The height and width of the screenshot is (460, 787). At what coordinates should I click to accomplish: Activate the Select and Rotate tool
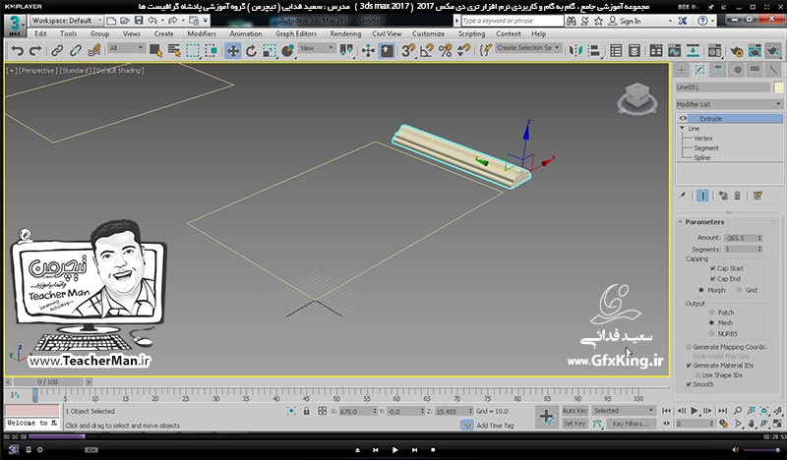coord(251,51)
